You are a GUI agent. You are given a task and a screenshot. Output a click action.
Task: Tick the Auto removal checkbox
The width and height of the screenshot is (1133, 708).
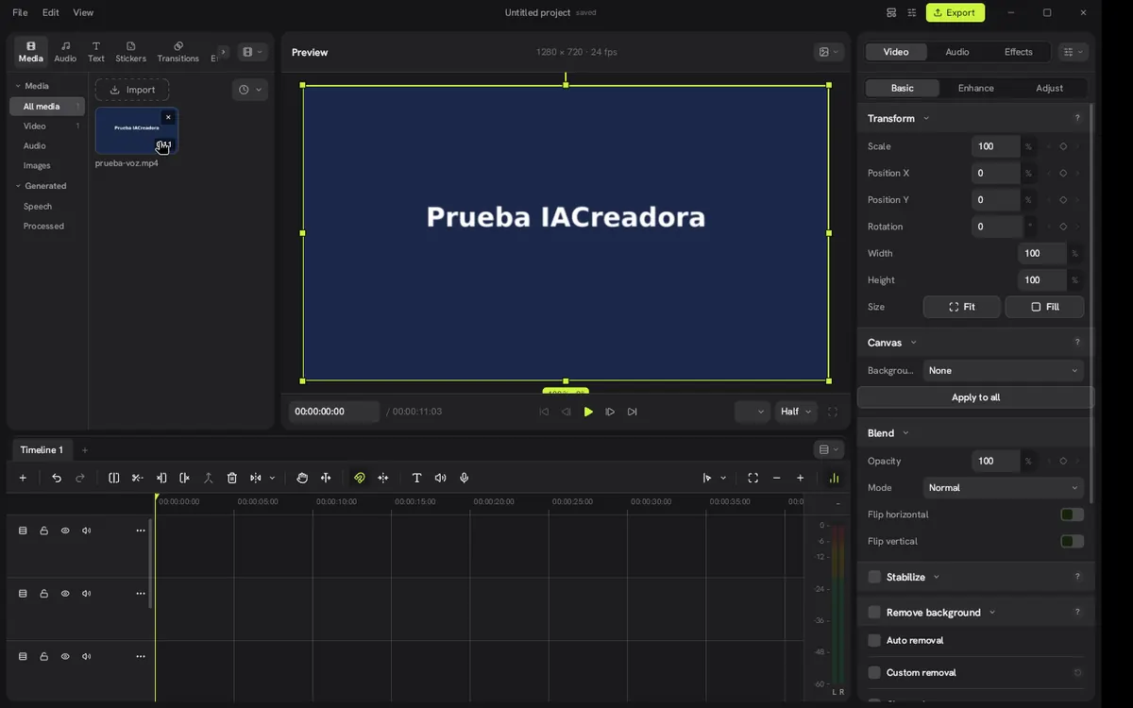click(874, 640)
